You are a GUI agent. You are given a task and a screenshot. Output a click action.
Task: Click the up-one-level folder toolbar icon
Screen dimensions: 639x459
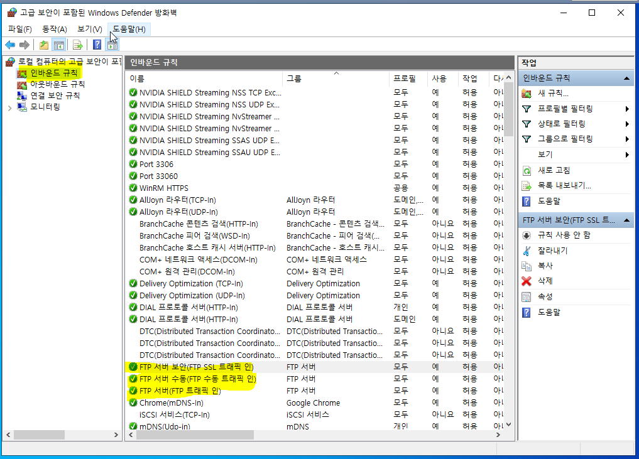pos(44,45)
